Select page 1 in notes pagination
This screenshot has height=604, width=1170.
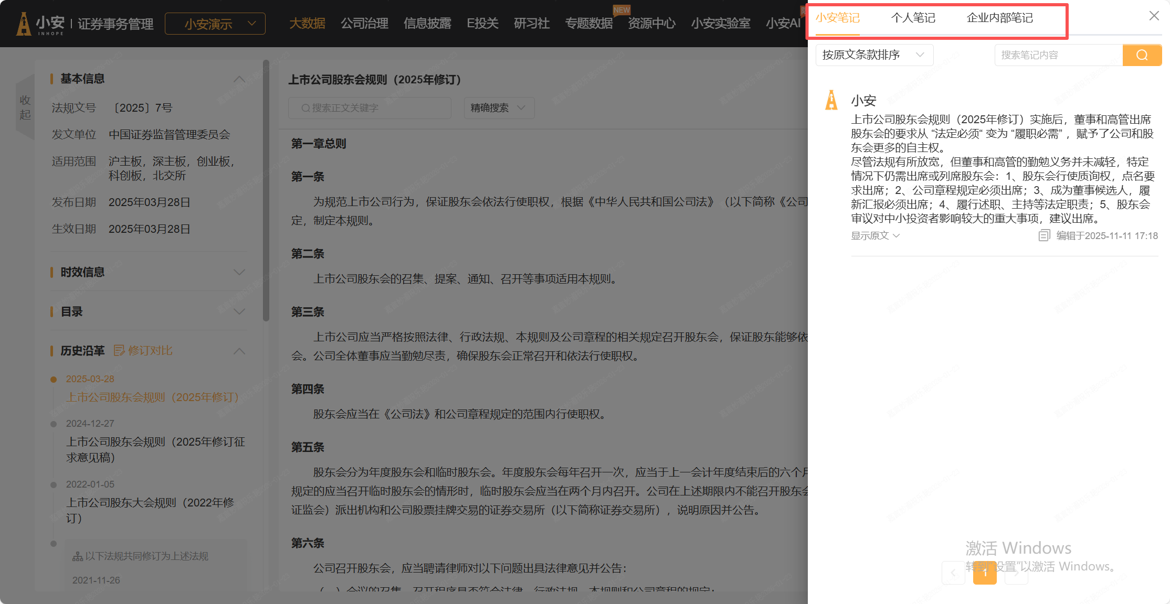tap(985, 573)
